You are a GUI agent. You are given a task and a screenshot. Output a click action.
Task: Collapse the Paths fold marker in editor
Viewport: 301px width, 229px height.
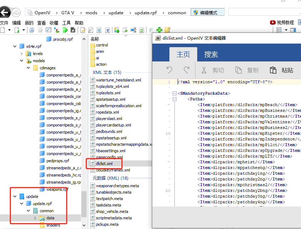click(174, 99)
